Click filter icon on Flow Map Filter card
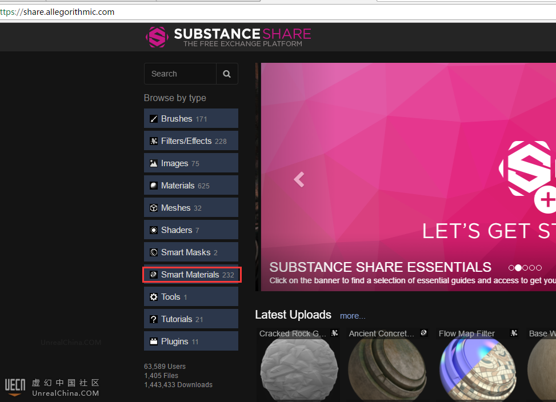Screen dimensions: 556x402 coord(514,333)
